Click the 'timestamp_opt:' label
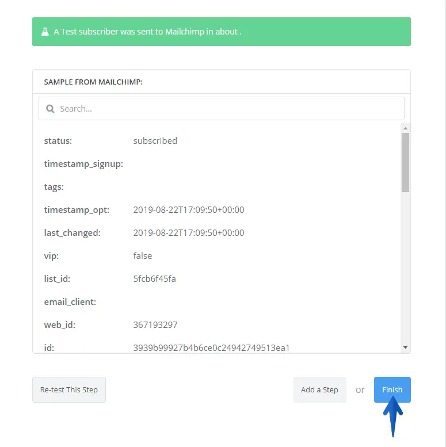Screen dimensions: 446x447 [x=77, y=210]
